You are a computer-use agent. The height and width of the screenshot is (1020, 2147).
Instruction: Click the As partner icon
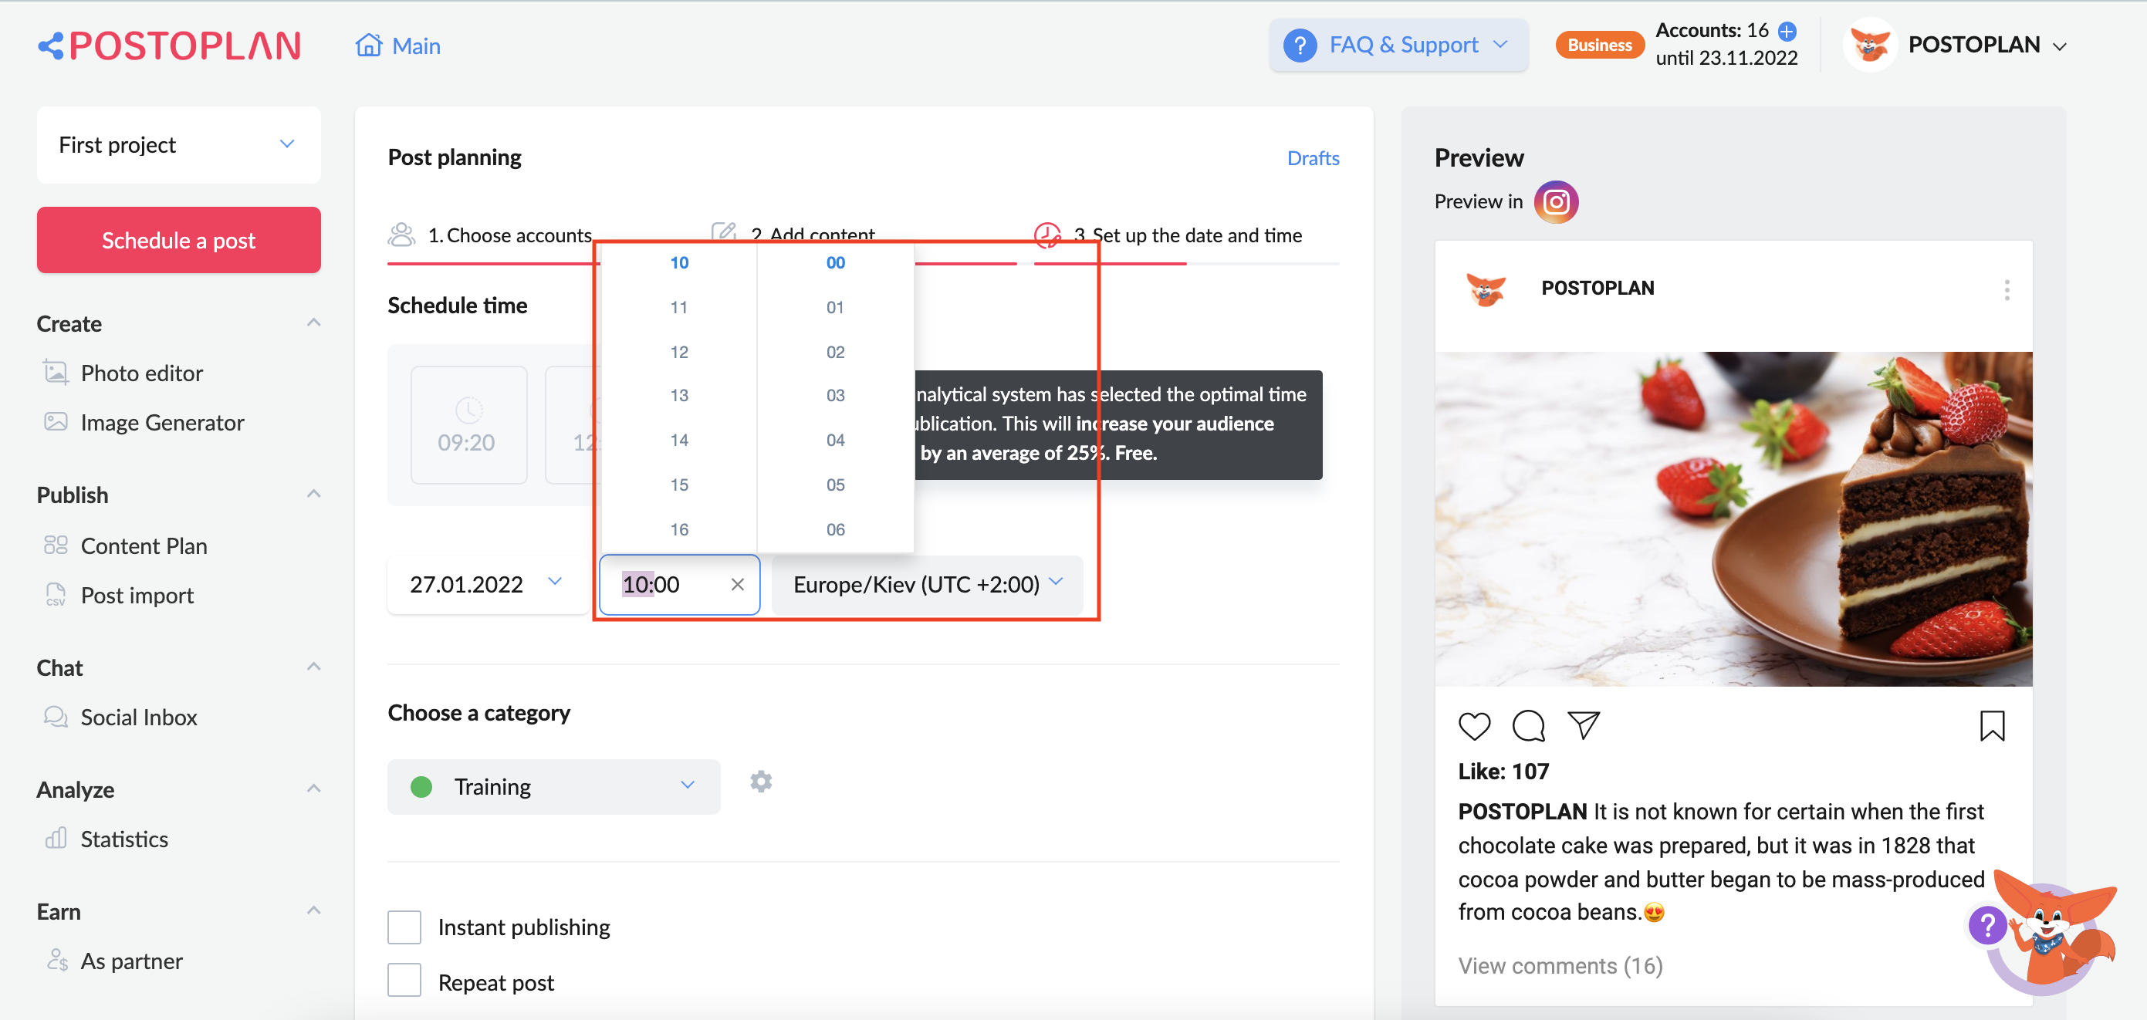coord(56,960)
